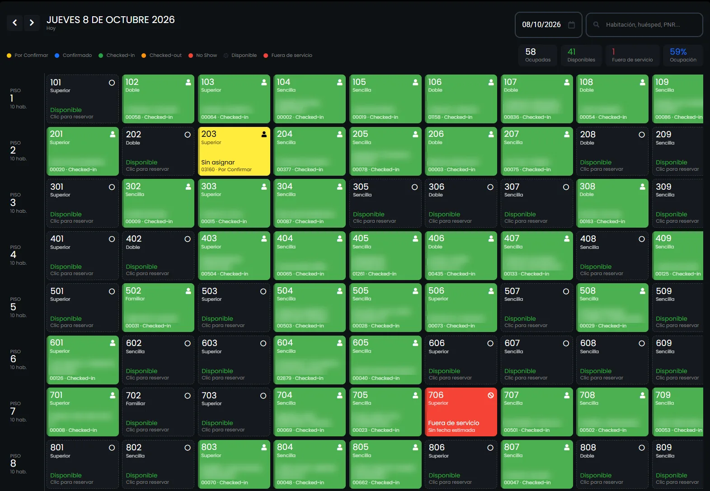The height and width of the screenshot is (491, 710).
Task: Click the 'Familiar' type label on room 702
Action: coord(136,404)
